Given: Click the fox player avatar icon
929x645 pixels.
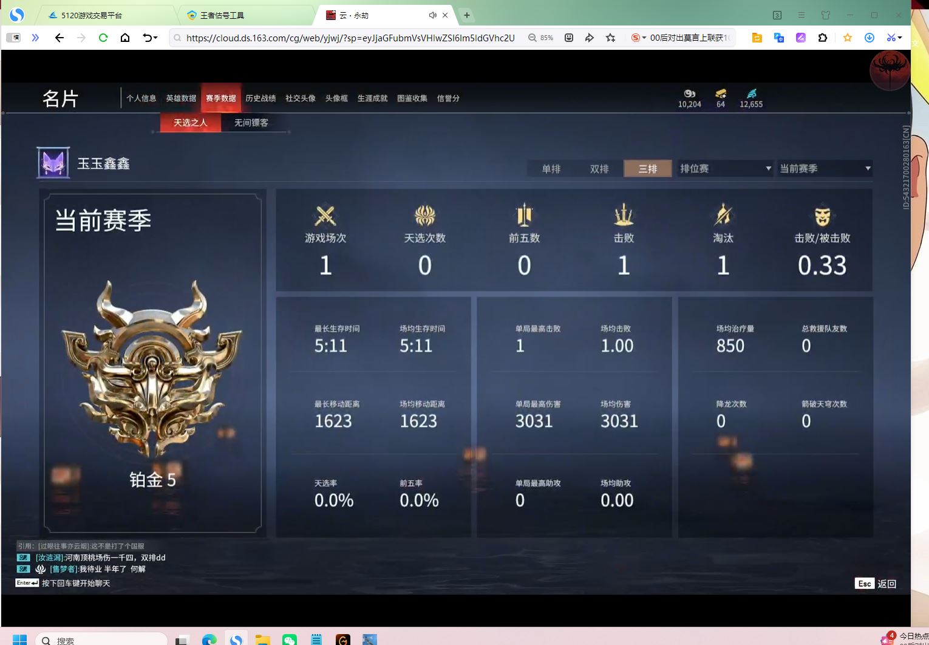Looking at the screenshot, I should (53, 163).
